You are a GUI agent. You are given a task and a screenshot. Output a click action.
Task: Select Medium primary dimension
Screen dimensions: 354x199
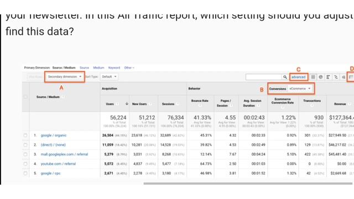coord(98,67)
